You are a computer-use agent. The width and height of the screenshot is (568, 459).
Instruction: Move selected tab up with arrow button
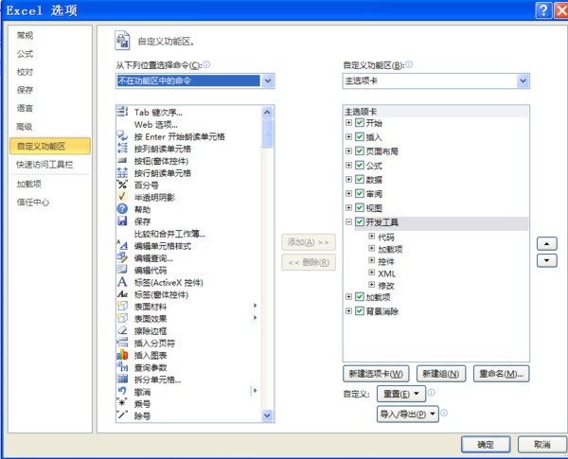(x=546, y=244)
